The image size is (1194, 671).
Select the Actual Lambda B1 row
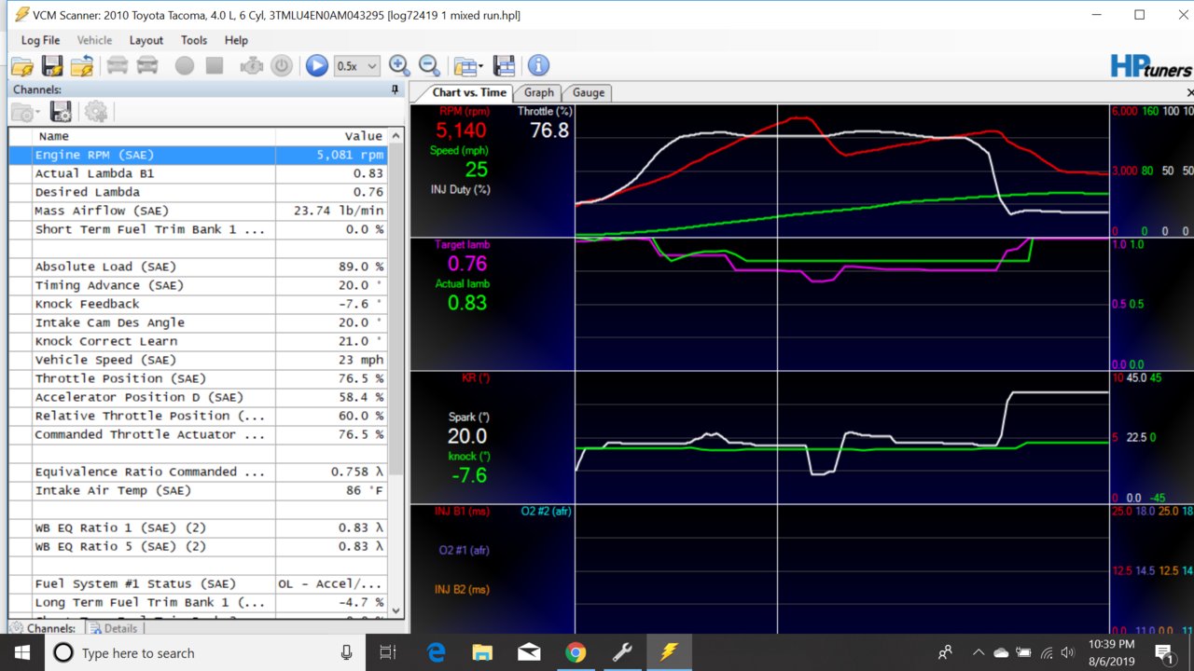(x=198, y=173)
